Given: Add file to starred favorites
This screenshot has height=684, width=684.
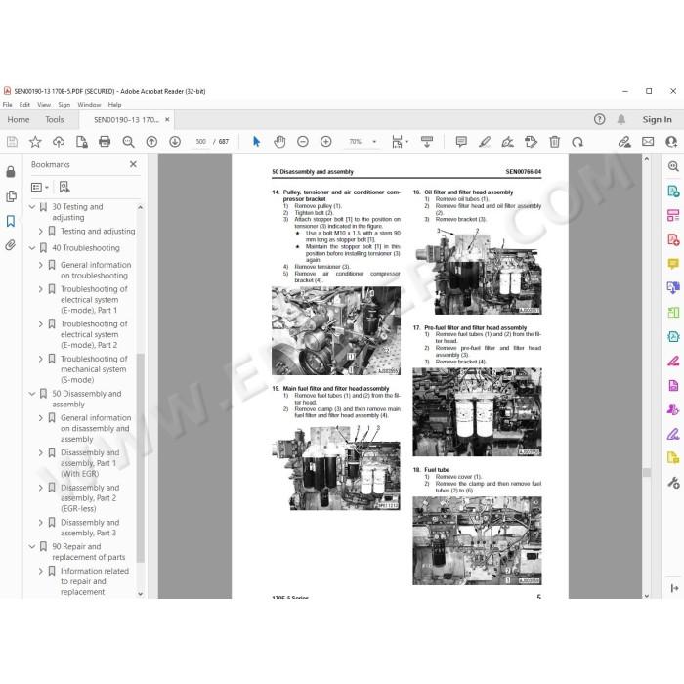Looking at the screenshot, I should [35, 142].
